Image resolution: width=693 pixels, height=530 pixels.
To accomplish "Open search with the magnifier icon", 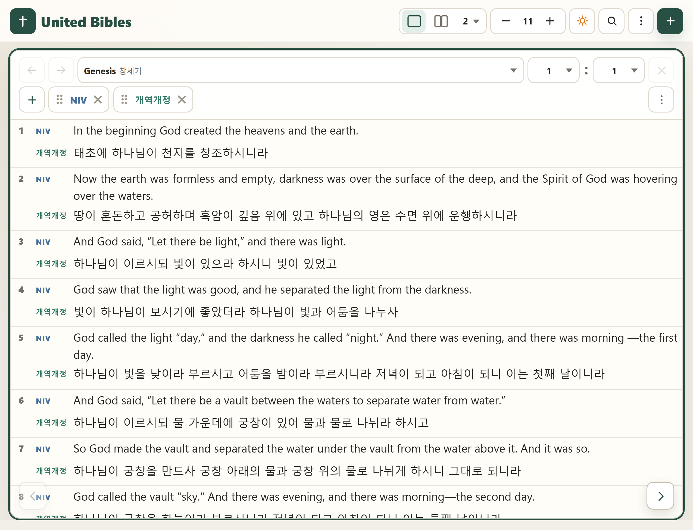I will click(612, 21).
